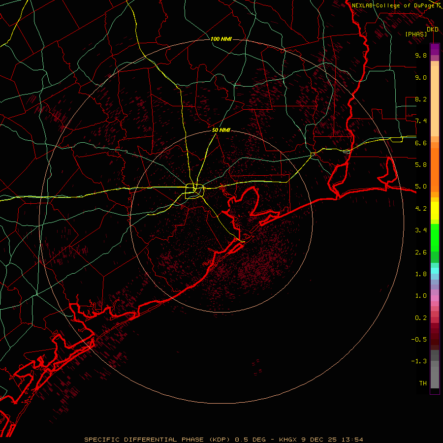Click the 100 NMI range ring label

[x=221, y=39]
